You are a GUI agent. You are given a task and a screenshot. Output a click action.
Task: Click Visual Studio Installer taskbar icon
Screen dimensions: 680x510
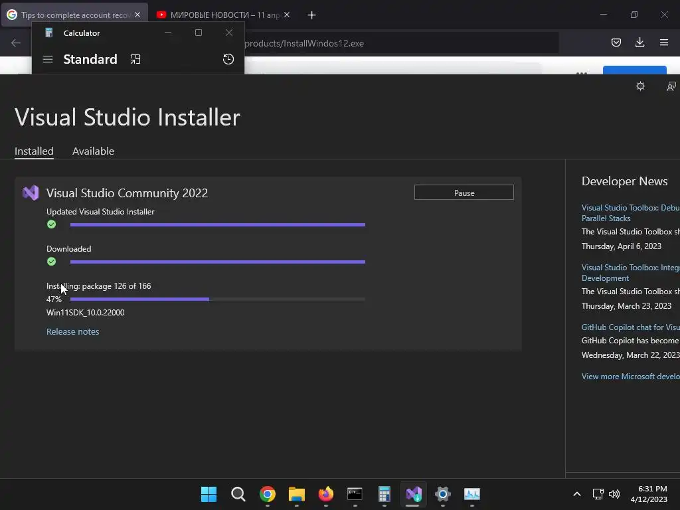tap(413, 494)
